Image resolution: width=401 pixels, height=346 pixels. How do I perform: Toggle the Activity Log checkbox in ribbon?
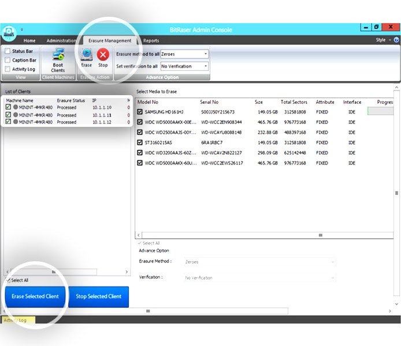coord(8,69)
